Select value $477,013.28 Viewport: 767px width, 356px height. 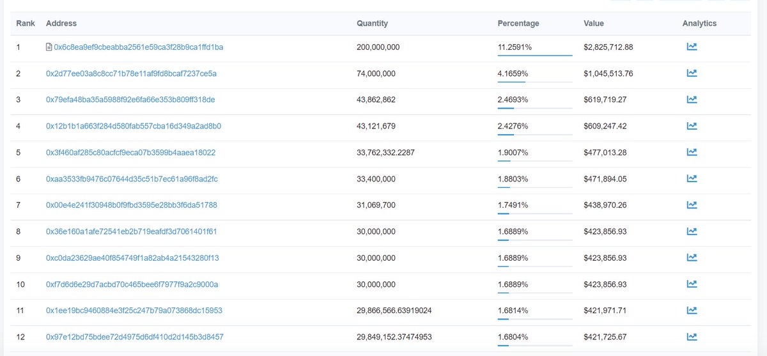pyautogui.click(x=605, y=153)
